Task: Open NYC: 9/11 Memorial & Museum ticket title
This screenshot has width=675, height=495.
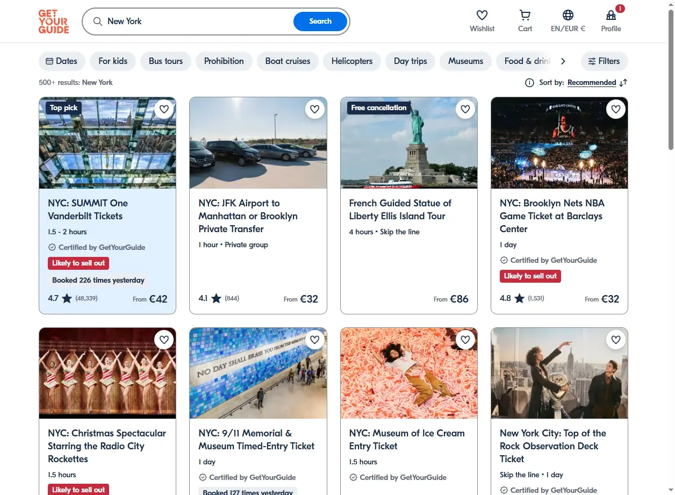Action: [x=256, y=440]
